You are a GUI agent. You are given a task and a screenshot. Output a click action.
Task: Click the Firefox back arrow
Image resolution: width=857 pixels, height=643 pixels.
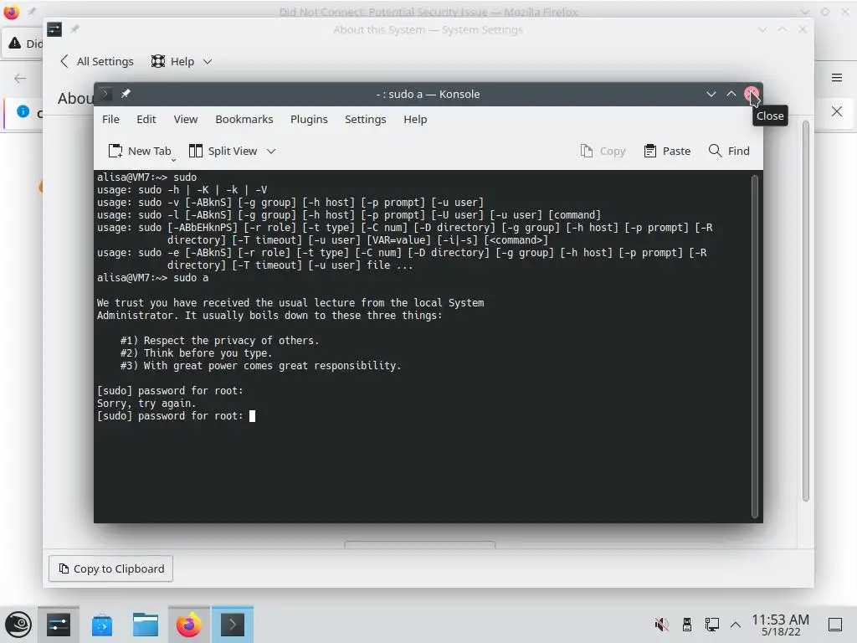[x=20, y=78]
